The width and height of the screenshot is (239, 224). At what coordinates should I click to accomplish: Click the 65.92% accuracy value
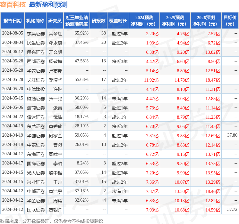pos(81,33)
